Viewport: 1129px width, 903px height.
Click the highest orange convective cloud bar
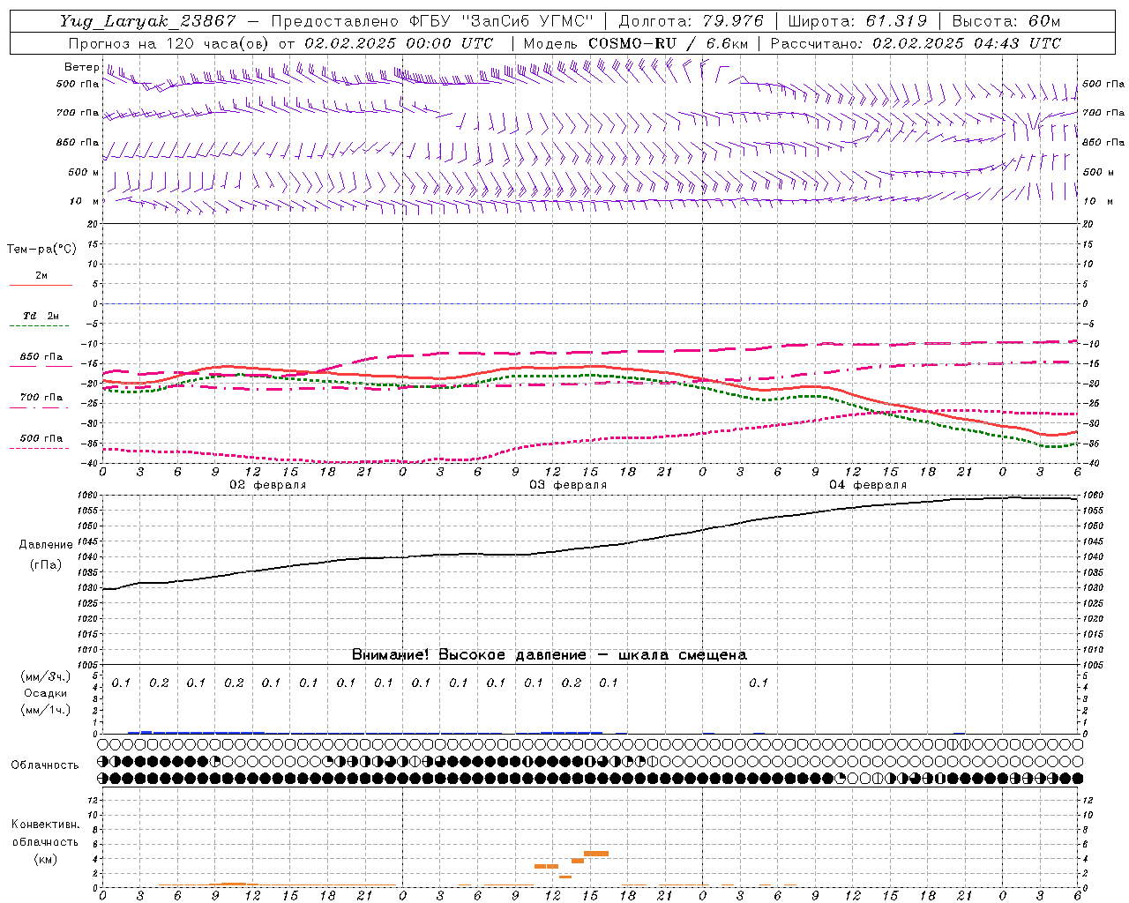596,853
